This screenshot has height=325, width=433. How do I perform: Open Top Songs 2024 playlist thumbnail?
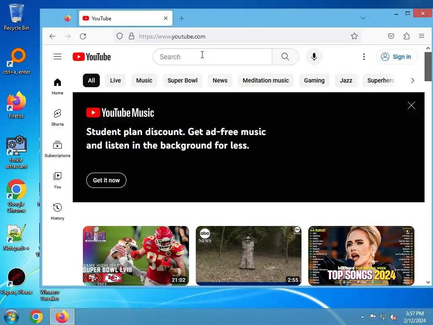point(361,256)
